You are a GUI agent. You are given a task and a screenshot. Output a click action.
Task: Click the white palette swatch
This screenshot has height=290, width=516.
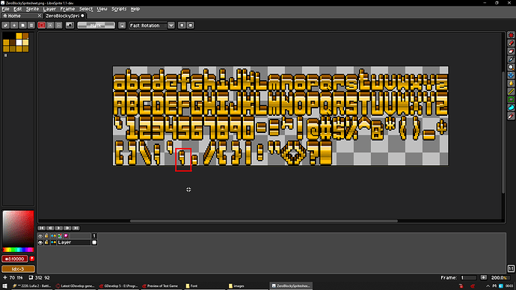point(19,43)
